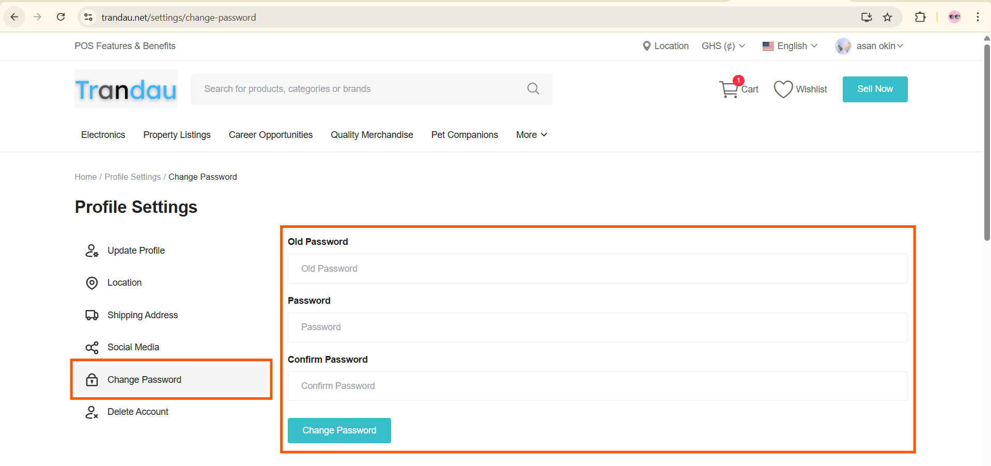Open the Wishlist heart icon
Viewport: 991px width, 466px height.
click(x=783, y=89)
